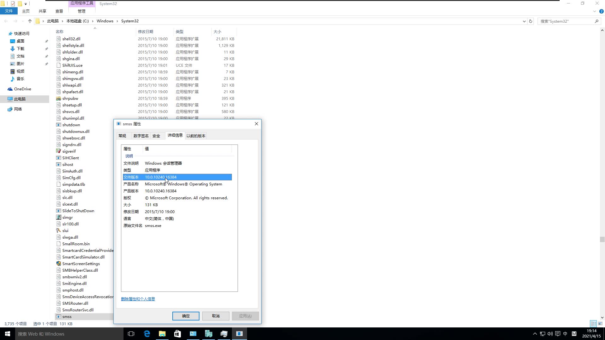The height and width of the screenshot is (340, 605).
Task: Sort files by Date modified column
Action: pyautogui.click(x=154, y=31)
